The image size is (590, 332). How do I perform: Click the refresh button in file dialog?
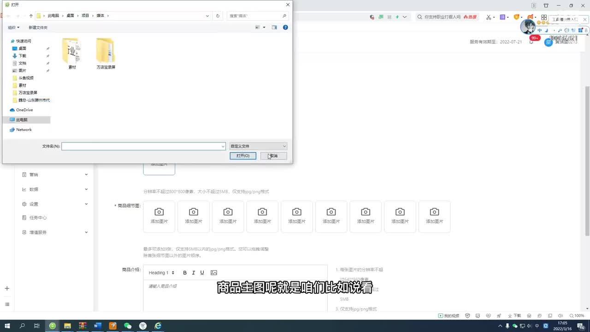(x=218, y=16)
